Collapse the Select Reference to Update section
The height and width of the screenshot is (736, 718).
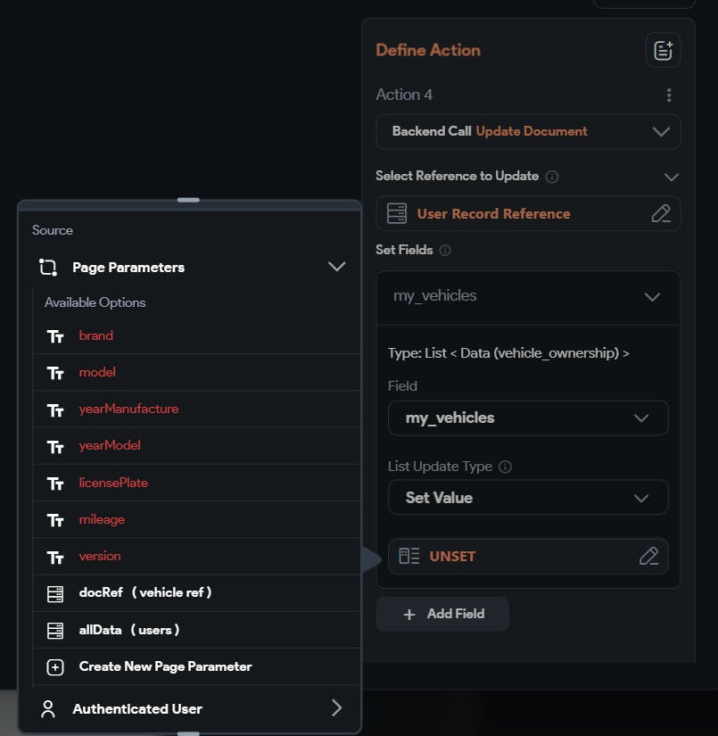[671, 177]
